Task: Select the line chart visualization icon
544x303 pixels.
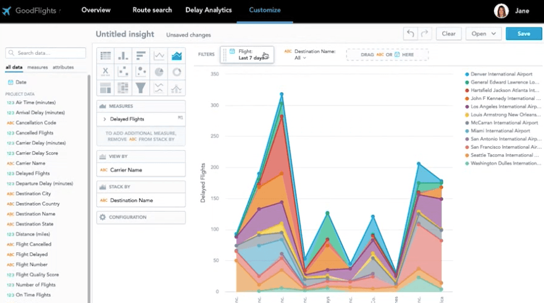Action: point(159,56)
